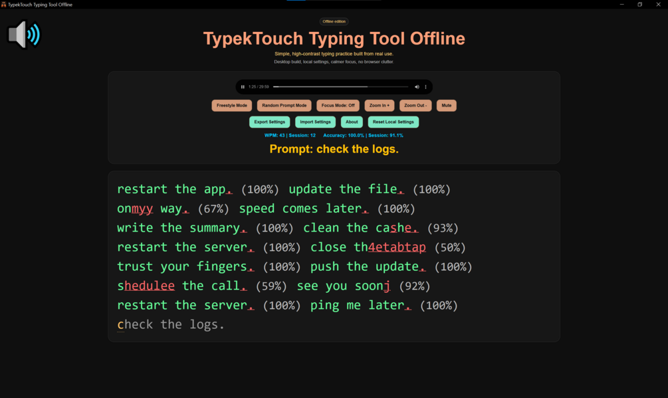Click 'ping me later.' entry
This screenshot has width=668, height=398.
(x=361, y=305)
